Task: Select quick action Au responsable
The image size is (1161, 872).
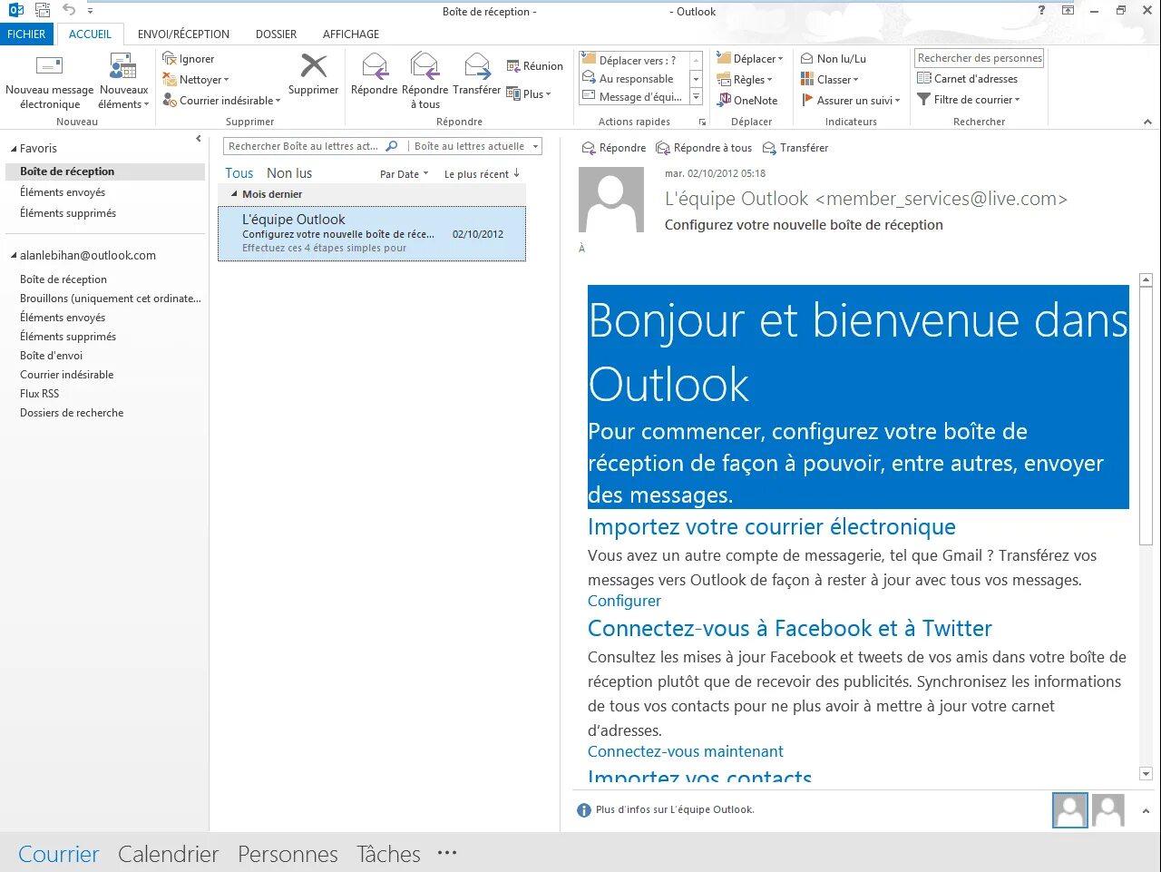Action: 634,79
